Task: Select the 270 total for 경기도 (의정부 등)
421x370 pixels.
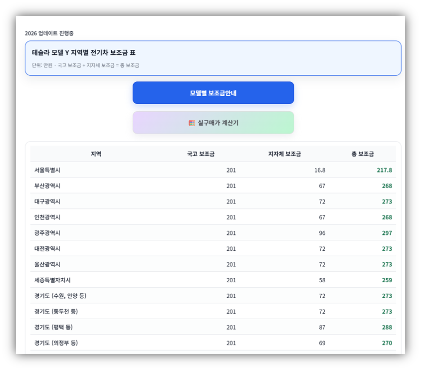Action: coord(387,343)
